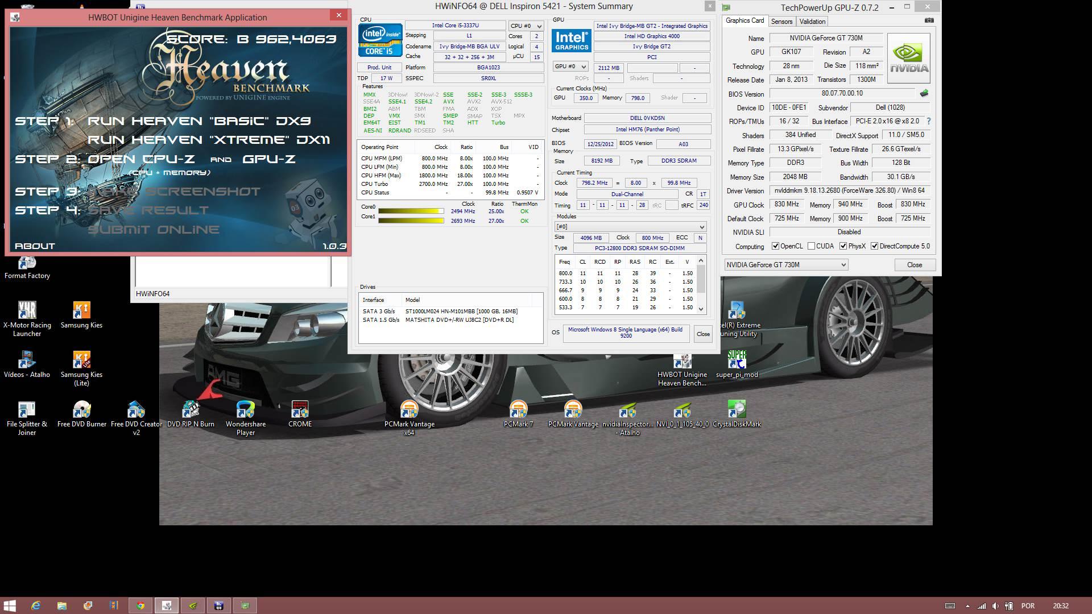The image size is (1092, 614).
Task: Click GPU-Z Name field GeForce GT 730M
Action: pos(826,38)
